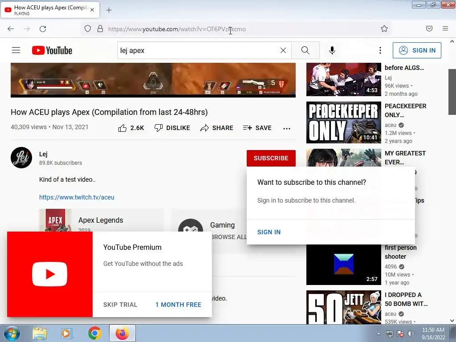Click 'I DROPPED A 50 BOMB' title
The height and width of the screenshot is (342, 456).
coord(406,299)
